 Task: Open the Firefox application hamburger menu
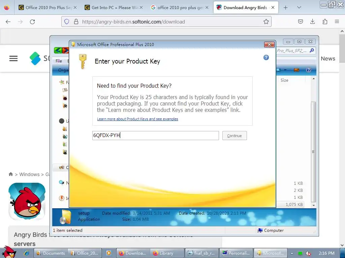pyautogui.click(x=337, y=21)
